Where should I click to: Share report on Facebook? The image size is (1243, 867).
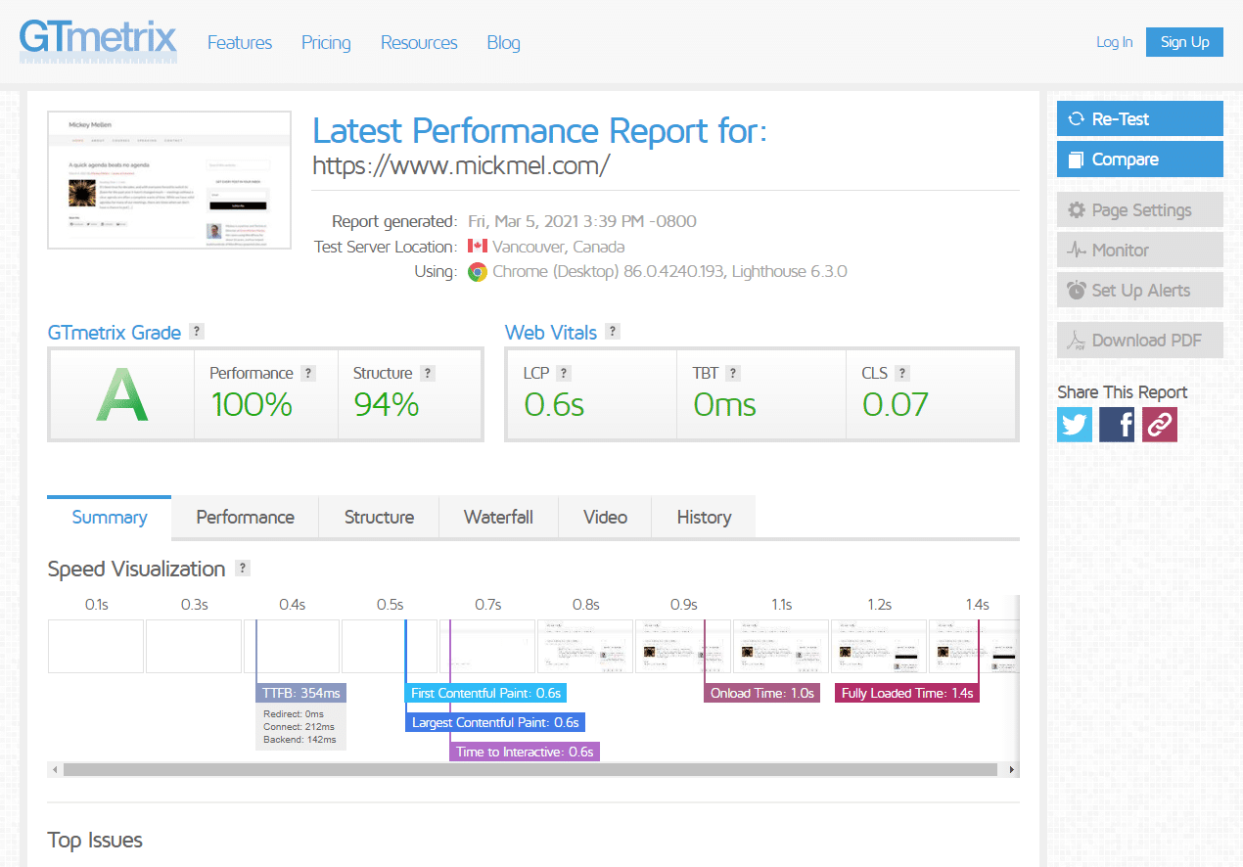click(1117, 425)
